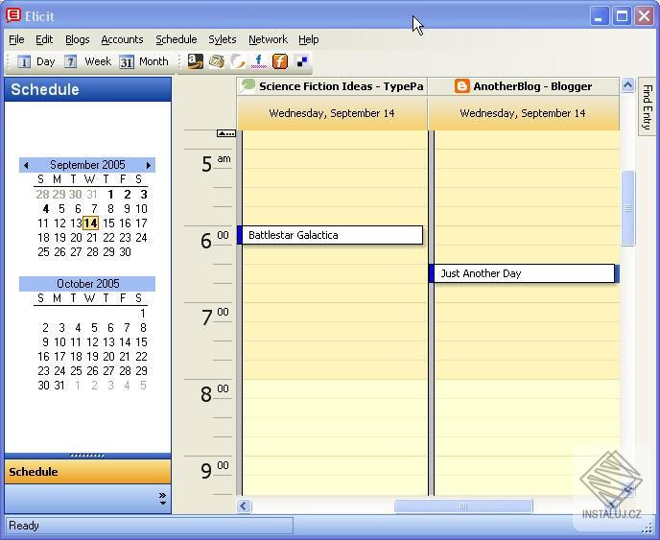Click the 5 am time slot label
Viewport: 660px width, 540px height.
215,164
